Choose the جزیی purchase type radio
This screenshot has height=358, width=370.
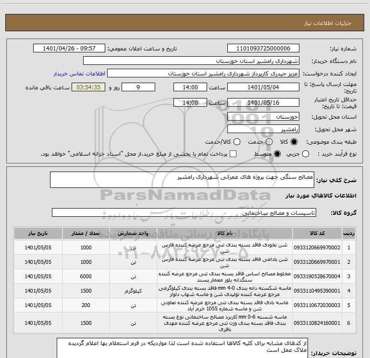(306, 154)
